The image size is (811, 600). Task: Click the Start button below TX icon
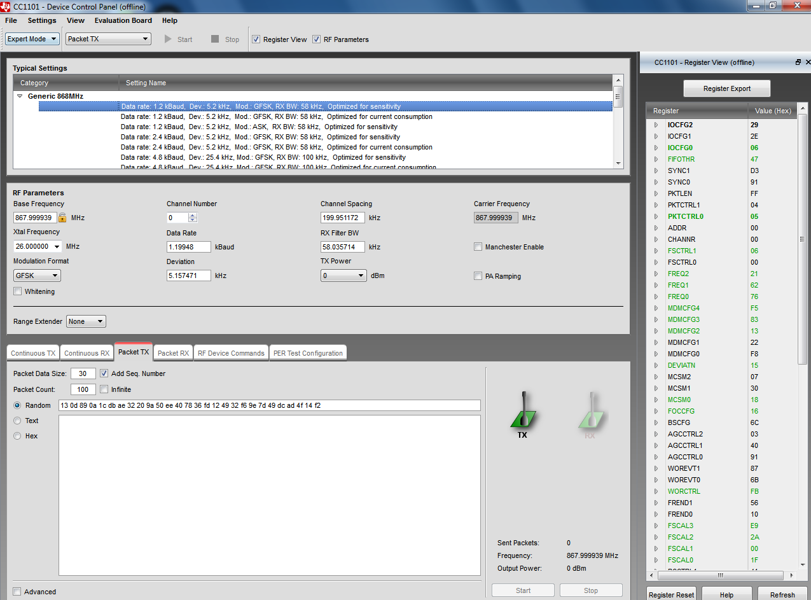[x=523, y=590]
